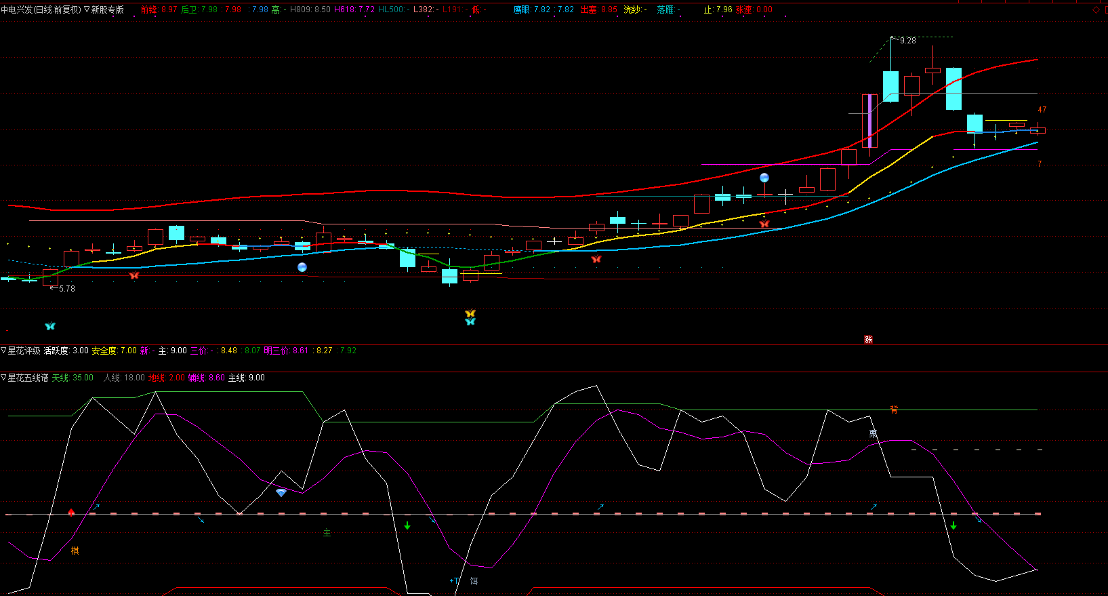Click the 止: 7.96 value
1108x596 pixels.
point(718,9)
